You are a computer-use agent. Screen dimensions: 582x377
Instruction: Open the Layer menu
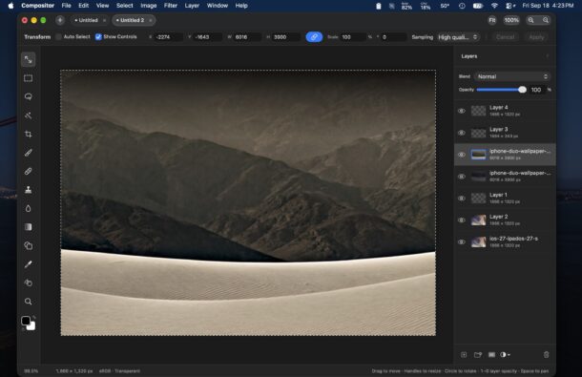[x=192, y=6]
